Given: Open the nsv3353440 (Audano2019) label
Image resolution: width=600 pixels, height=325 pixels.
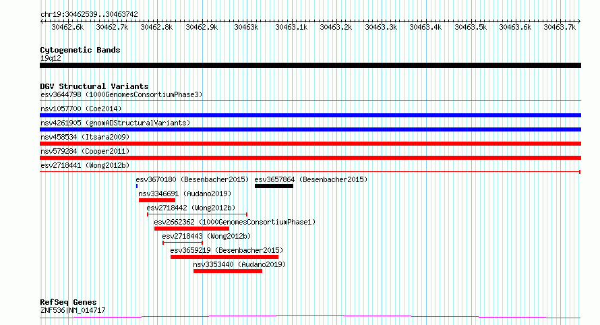Looking at the screenshot, I should click(x=239, y=264).
